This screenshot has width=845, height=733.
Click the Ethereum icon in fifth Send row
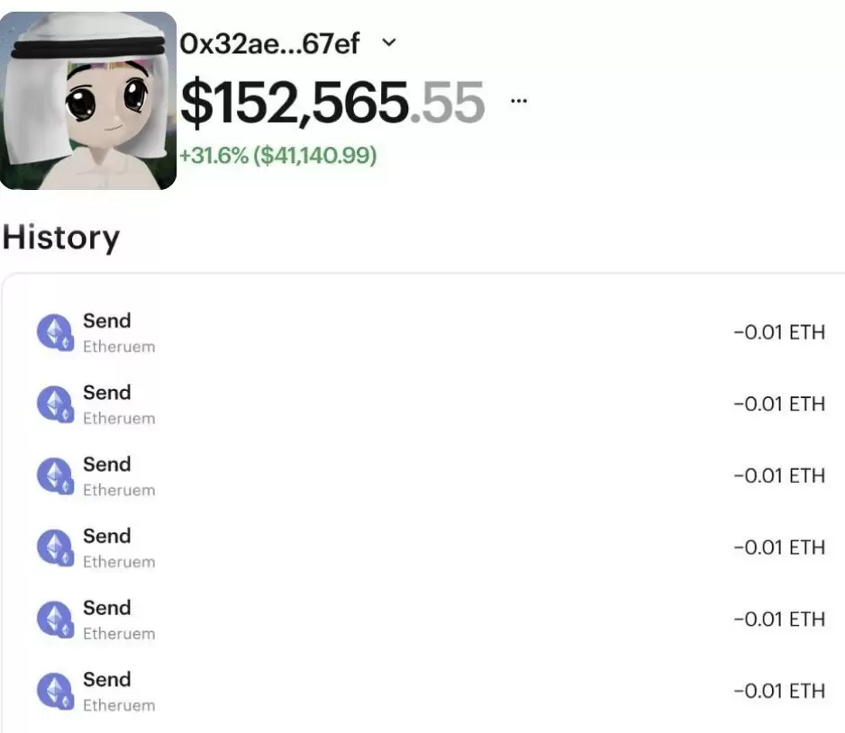(x=55, y=620)
